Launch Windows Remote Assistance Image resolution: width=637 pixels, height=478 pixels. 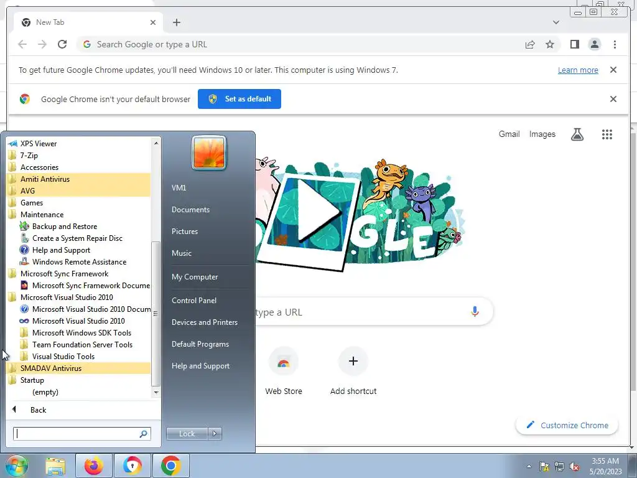click(79, 262)
